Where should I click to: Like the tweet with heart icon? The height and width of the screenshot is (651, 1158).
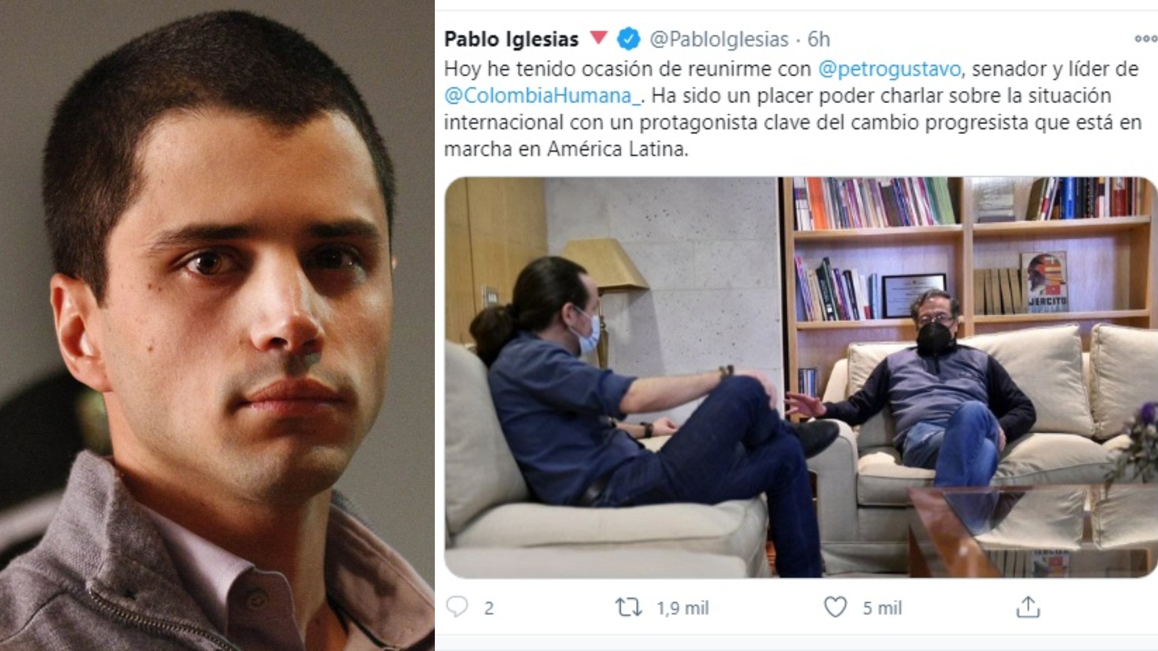pos(835,607)
